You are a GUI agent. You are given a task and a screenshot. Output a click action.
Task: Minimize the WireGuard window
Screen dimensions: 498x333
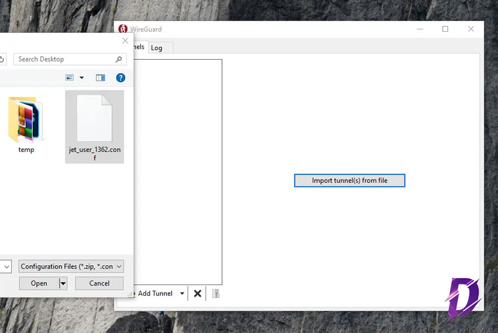[420, 29]
